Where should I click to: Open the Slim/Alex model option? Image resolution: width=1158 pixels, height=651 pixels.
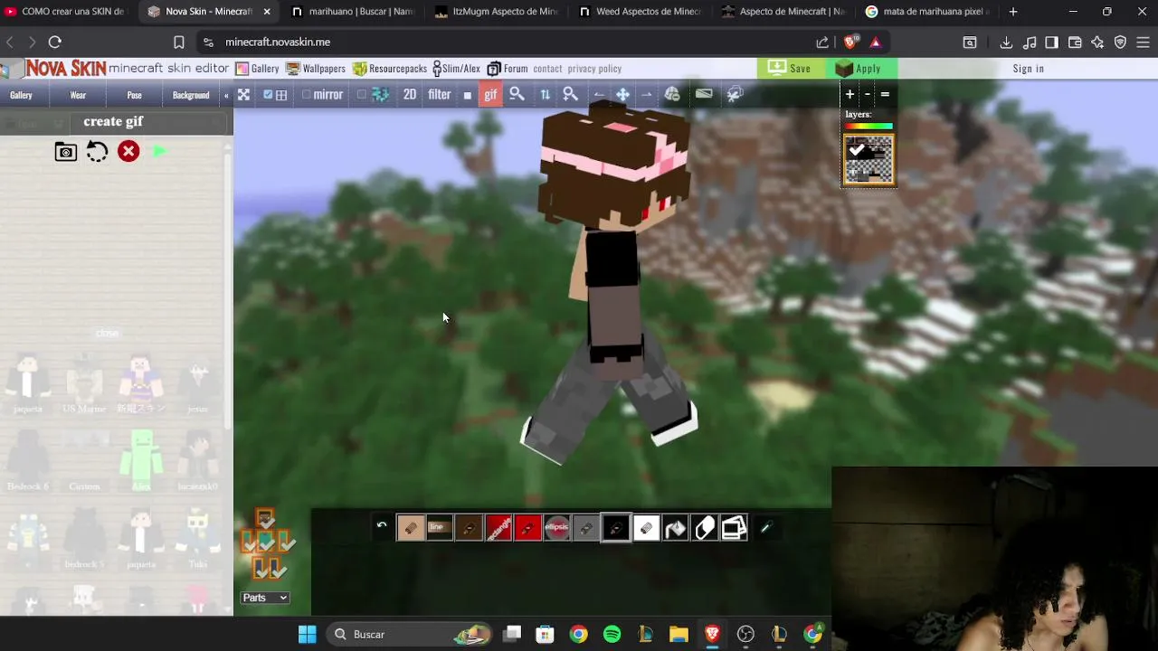(x=456, y=69)
